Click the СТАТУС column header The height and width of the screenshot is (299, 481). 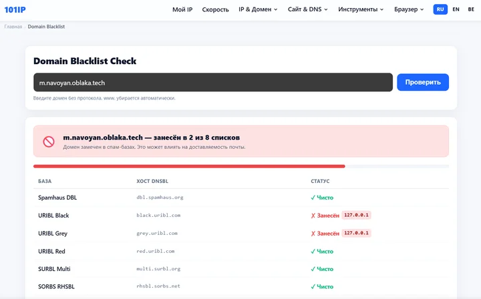[x=320, y=182]
